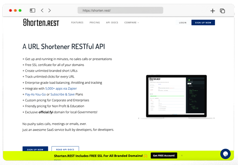Click the lower Sign Up Now button
The height and width of the screenshot is (165, 238).
[35, 149]
